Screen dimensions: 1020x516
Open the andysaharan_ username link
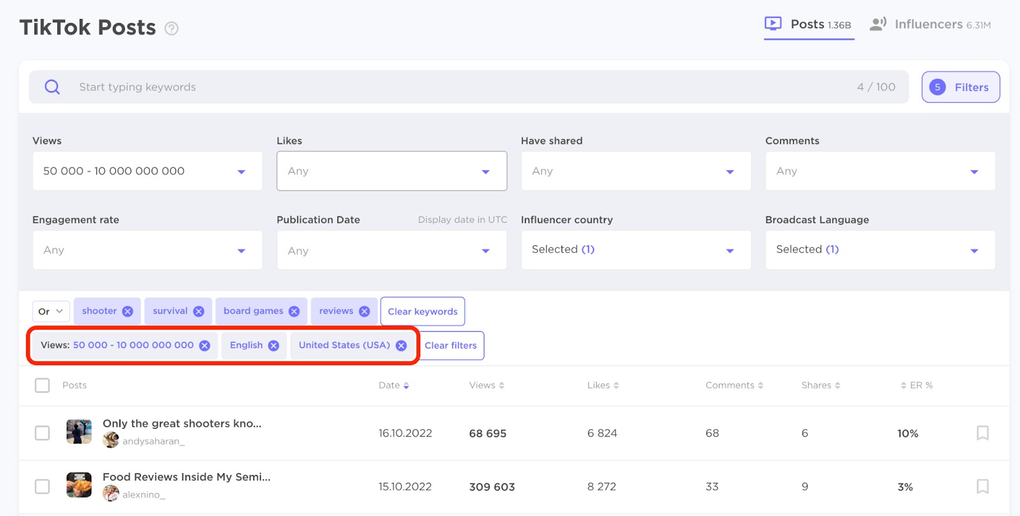point(154,441)
